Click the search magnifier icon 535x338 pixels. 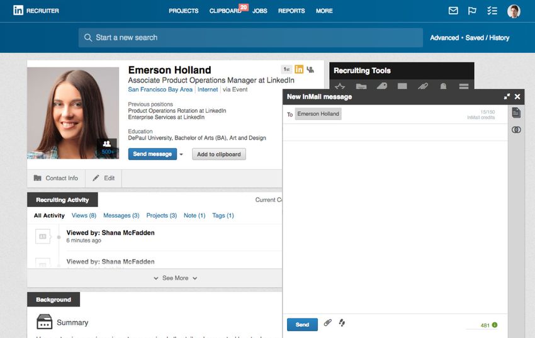click(88, 38)
